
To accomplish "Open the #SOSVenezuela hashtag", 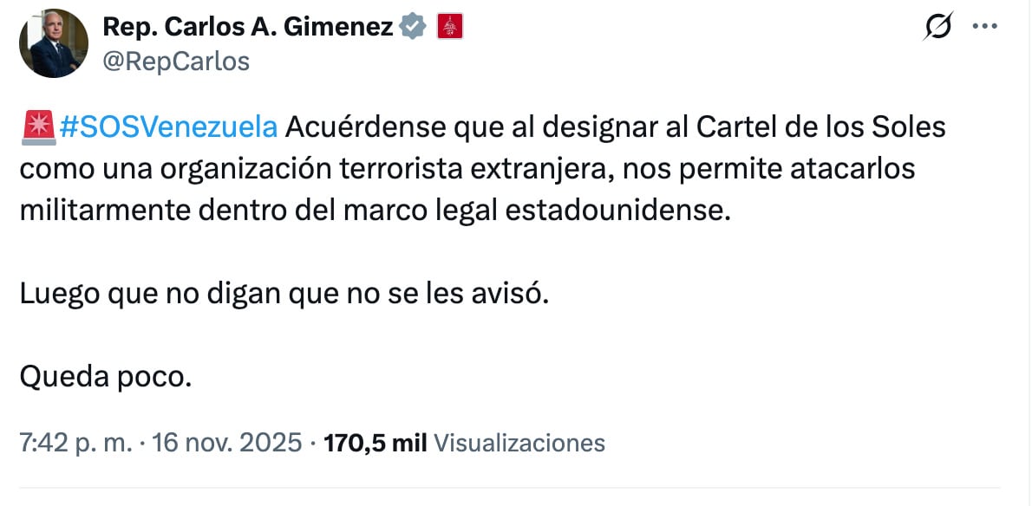I will (168, 127).
